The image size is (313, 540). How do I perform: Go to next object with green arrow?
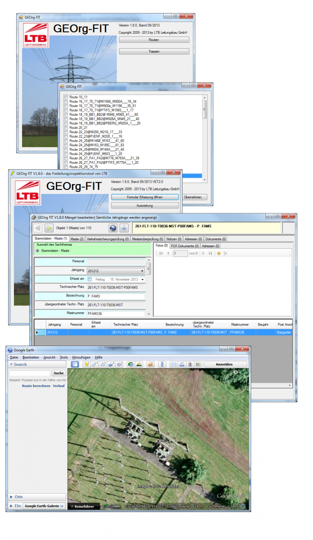49,228
